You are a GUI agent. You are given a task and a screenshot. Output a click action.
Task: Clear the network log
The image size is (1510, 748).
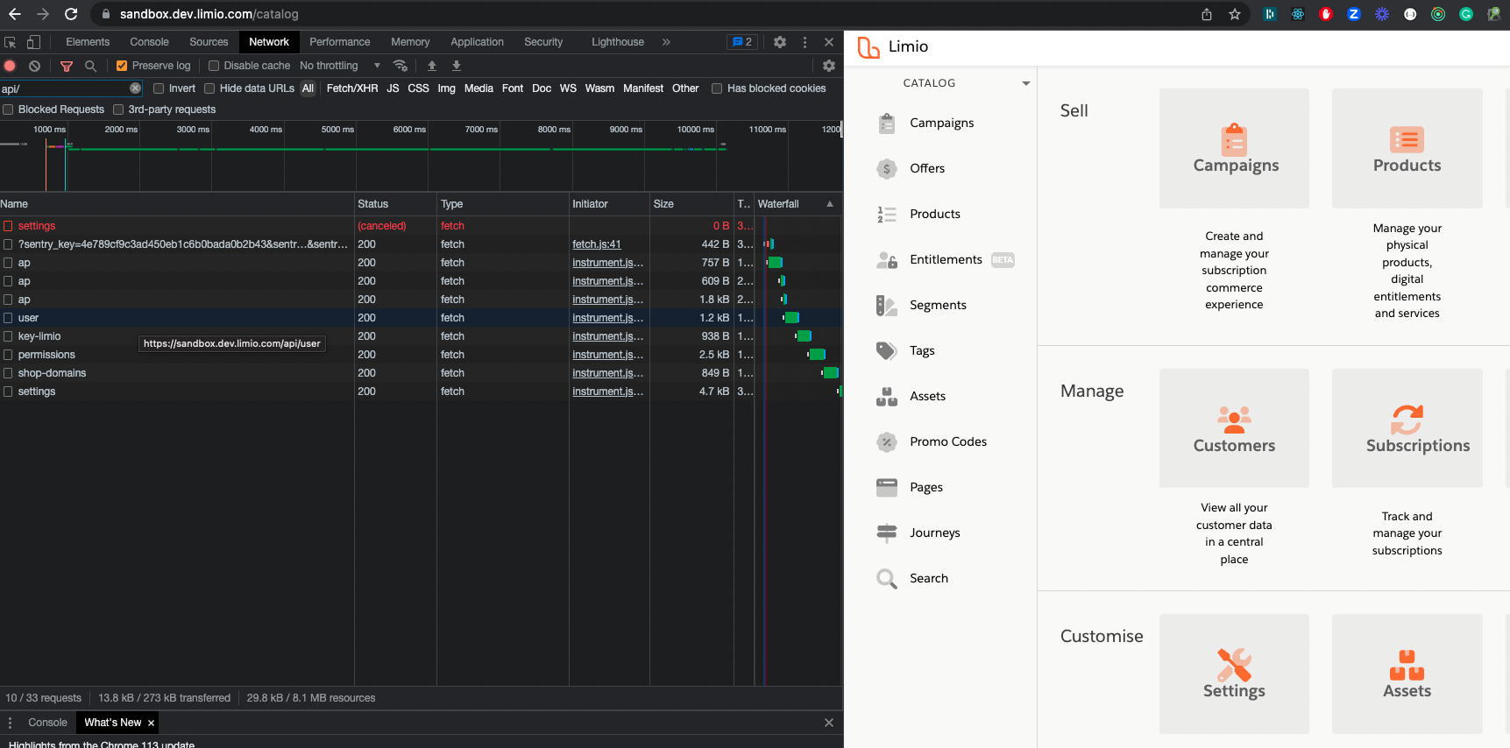tap(34, 66)
